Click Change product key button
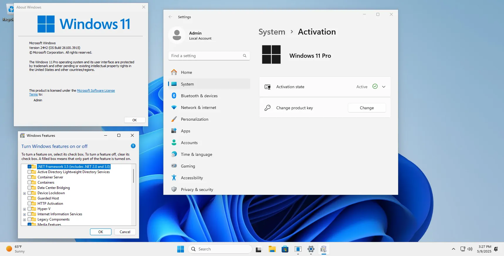Screen dimensions: 504x256 (367, 108)
